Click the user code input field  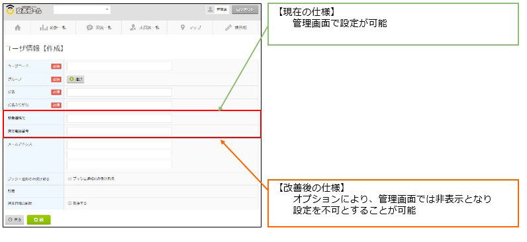[x=119, y=66]
